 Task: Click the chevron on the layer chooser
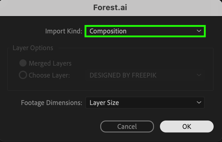click(199, 75)
